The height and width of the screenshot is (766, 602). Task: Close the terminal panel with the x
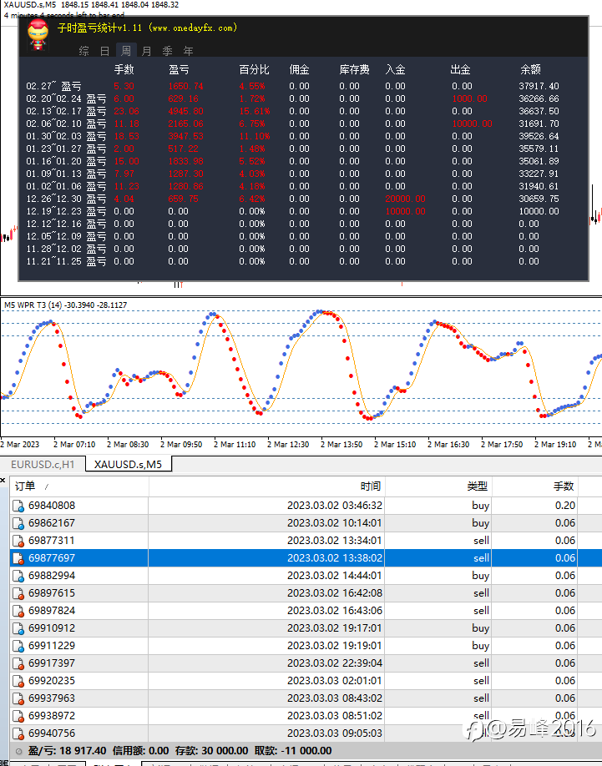click(3, 481)
